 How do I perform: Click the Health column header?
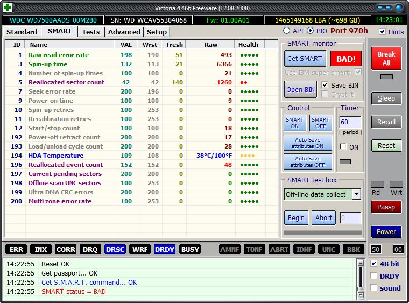(248, 45)
